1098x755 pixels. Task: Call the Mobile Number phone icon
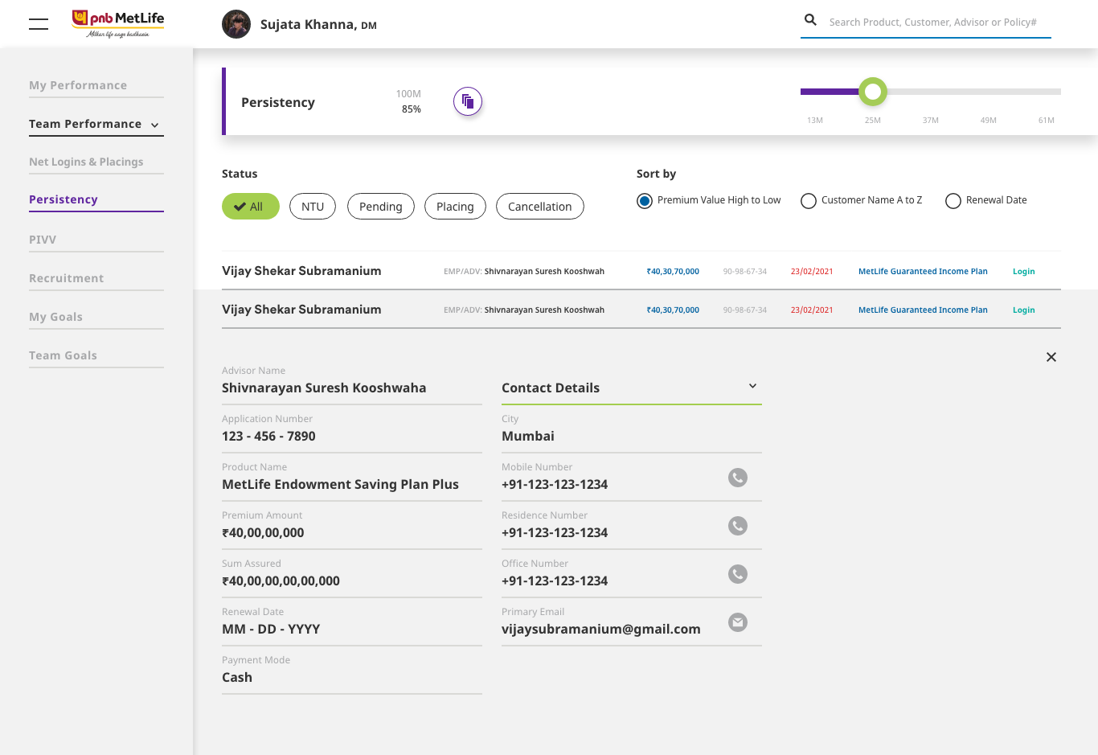(x=738, y=478)
